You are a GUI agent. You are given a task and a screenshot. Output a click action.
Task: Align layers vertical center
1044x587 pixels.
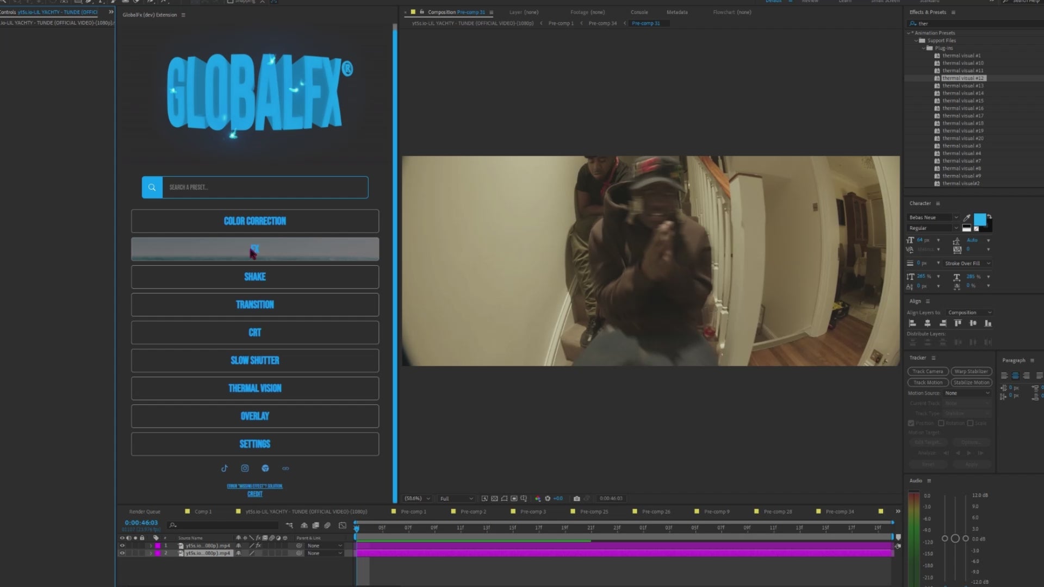(x=973, y=323)
